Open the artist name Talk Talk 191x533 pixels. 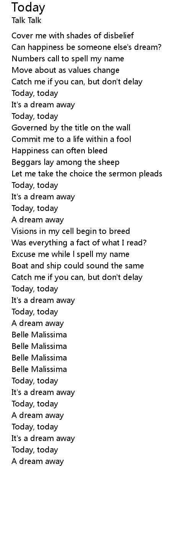pyautogui.click(x=26, y=20)
